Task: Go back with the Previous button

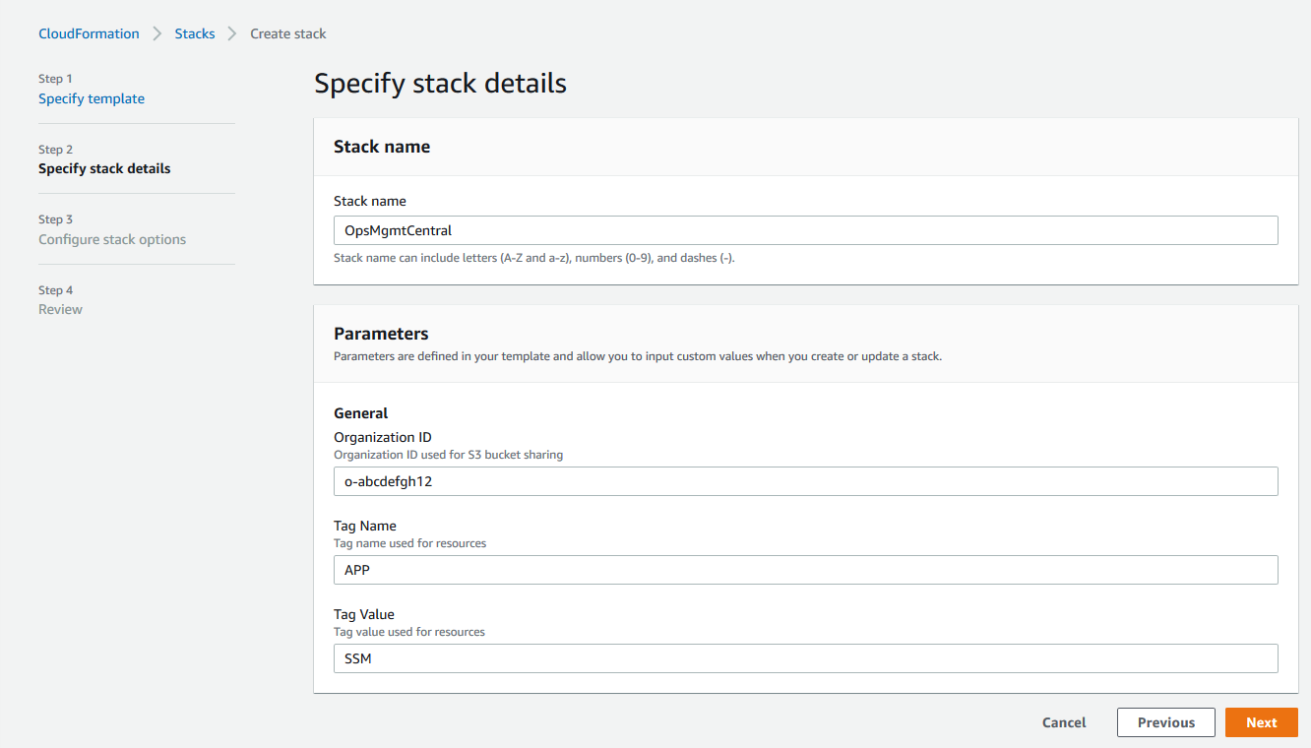Action: tap(1166, 722)
